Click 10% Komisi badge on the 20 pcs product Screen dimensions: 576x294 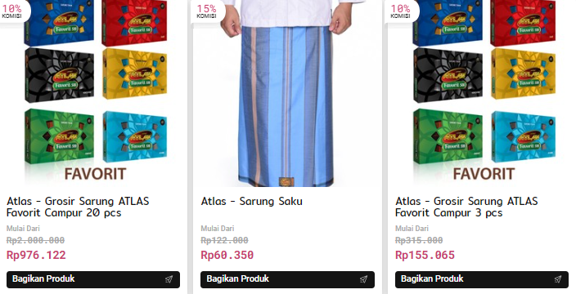tap(12, 11)
